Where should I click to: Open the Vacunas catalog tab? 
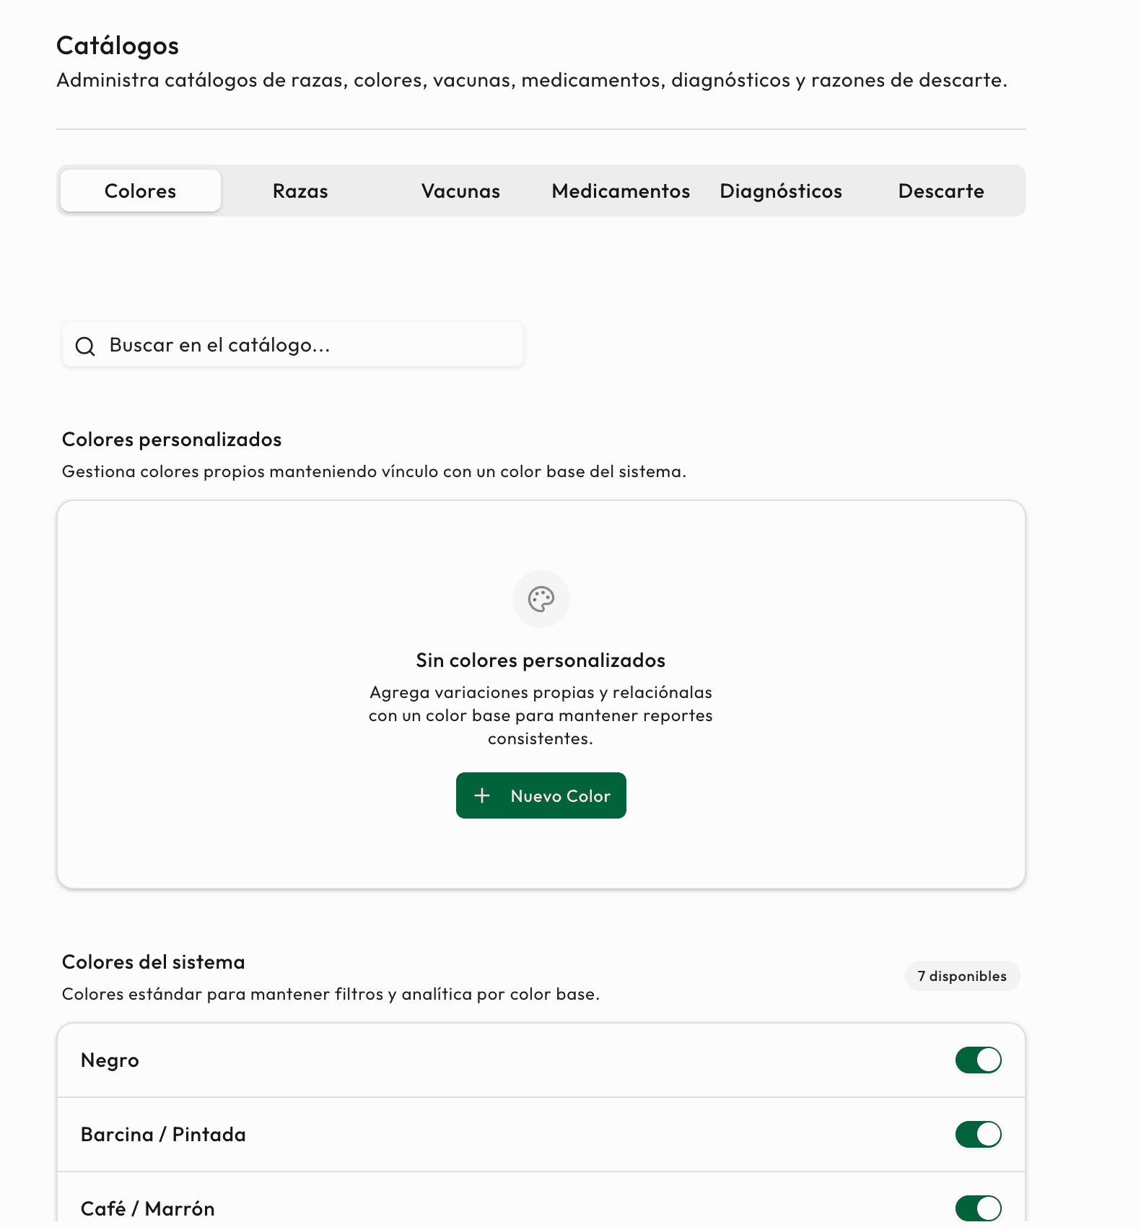click(x=460, y=191)
